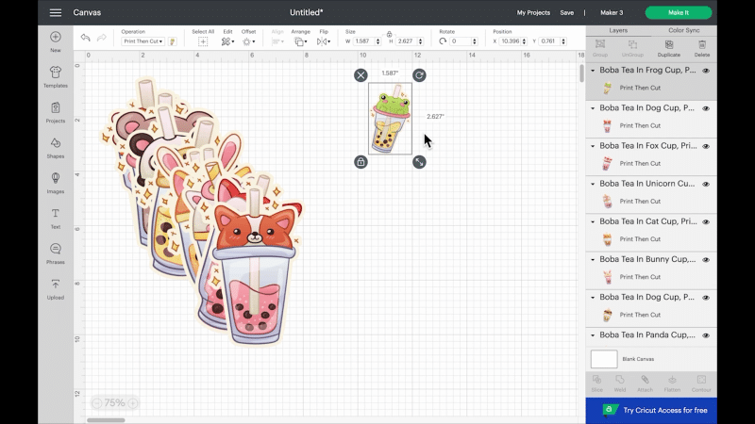The width and height of the screenshot is (755, 424).
Task: Click the Height size input field
Action: tap(407, 41)
